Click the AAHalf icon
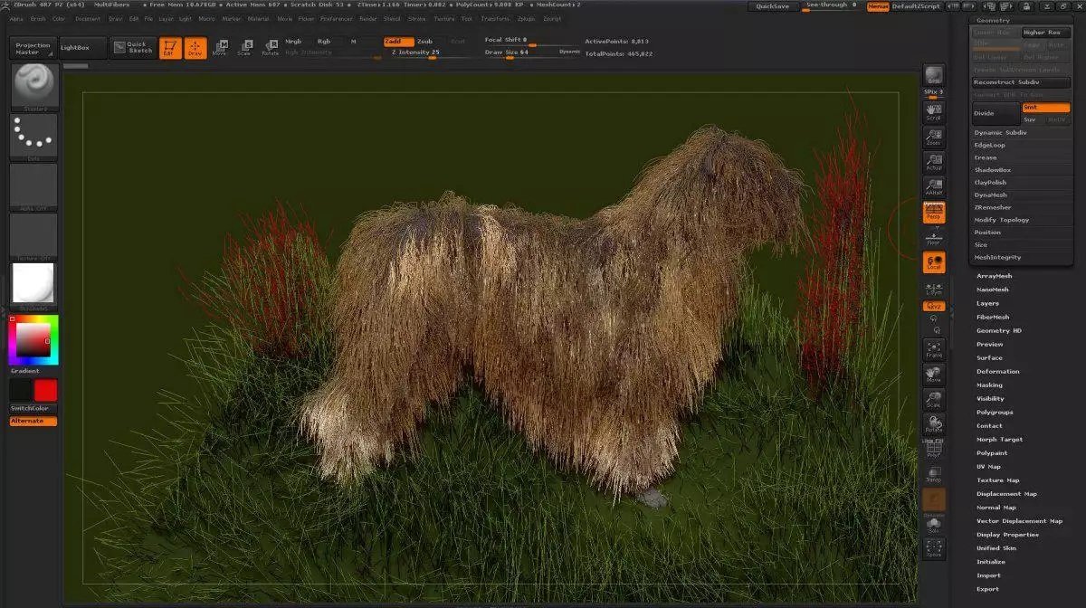This screenshot has height=608, width=1086. [x=934, y=188]
